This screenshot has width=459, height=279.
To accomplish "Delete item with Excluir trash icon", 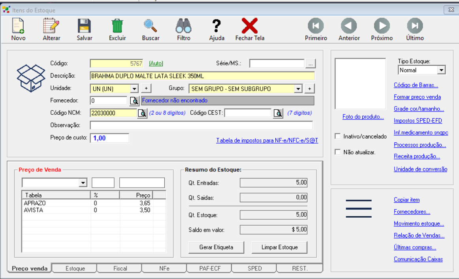I will click(x=117, y=27).
